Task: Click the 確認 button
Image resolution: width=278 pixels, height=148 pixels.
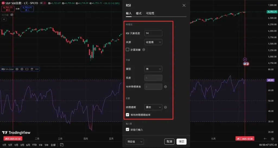Action: (x=182, y=142)
